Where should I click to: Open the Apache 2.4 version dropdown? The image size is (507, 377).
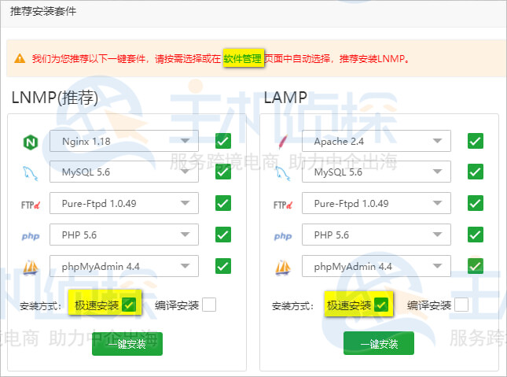coord(377,141)
